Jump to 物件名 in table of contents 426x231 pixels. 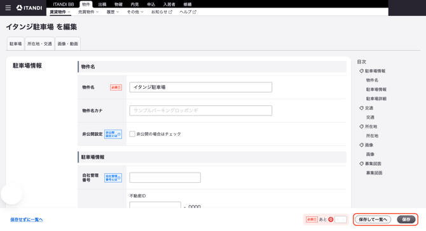click(372, 80)
